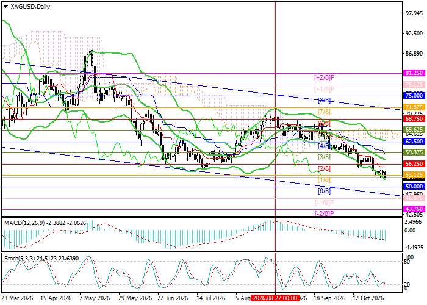Select the 46.875 price label

(414, 198)
